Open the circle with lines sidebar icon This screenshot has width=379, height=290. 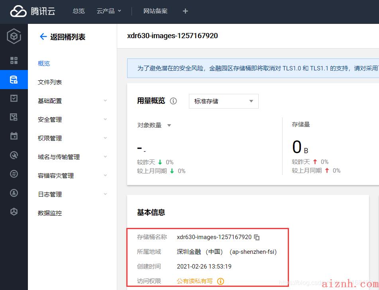(14, 174)
